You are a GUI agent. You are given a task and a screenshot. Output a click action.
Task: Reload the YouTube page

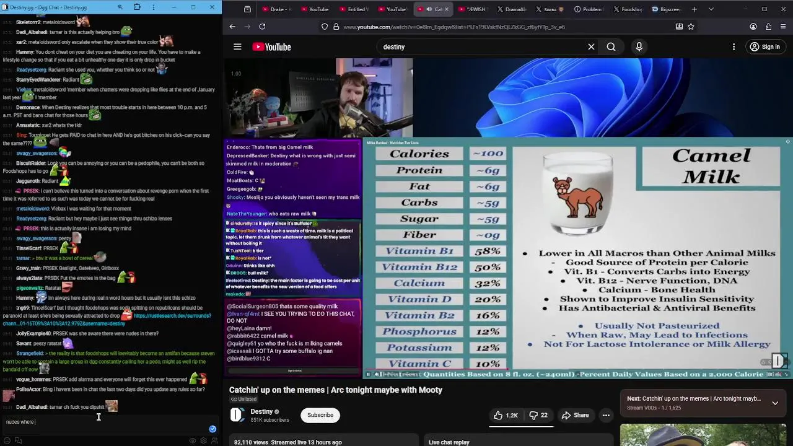point(262,27)
